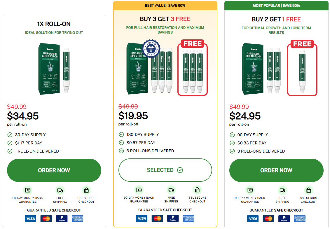The height and width of the screenshot is (229, 330).
Task: Click the struck-through $49.99 price on the left
Action: point(17,107)
